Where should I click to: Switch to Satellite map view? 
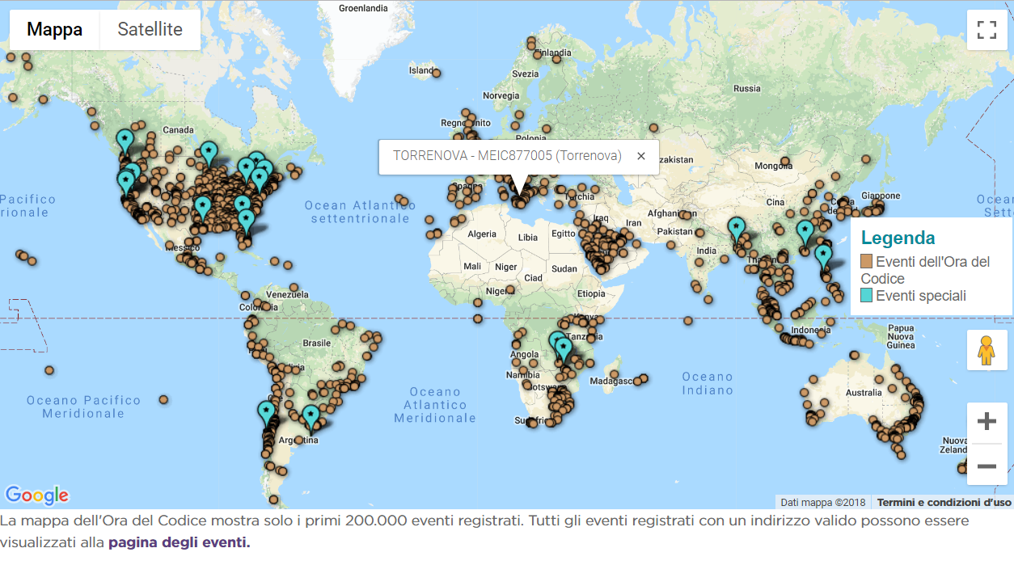[150, 30]
